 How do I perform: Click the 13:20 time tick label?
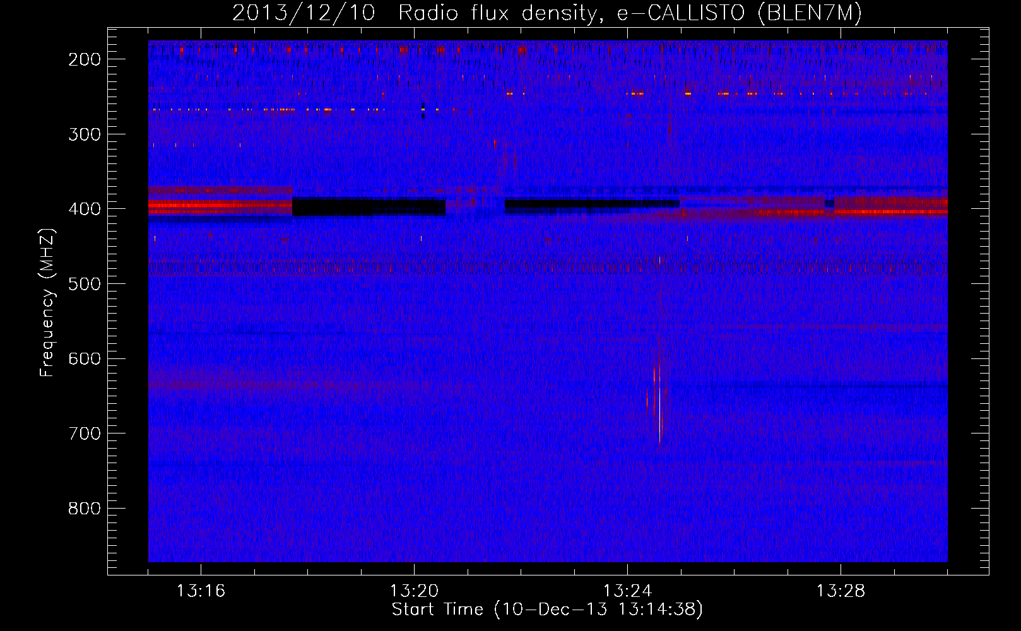tap(414, 591)
